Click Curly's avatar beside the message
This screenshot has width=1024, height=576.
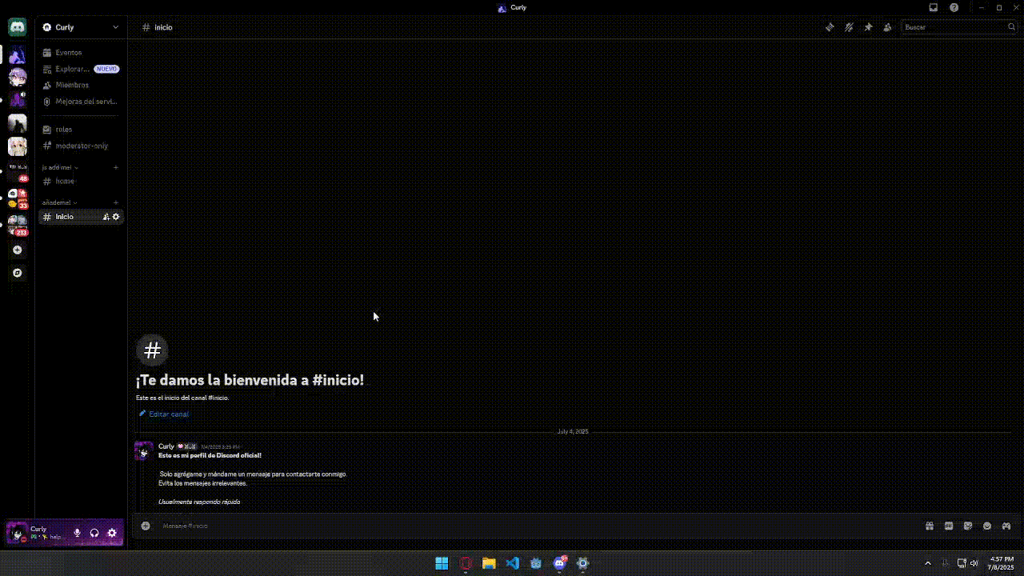[144, 450]
